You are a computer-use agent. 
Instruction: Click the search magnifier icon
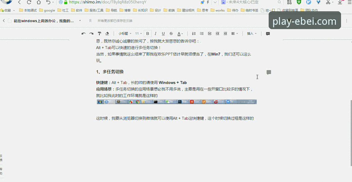pos(279,2)
